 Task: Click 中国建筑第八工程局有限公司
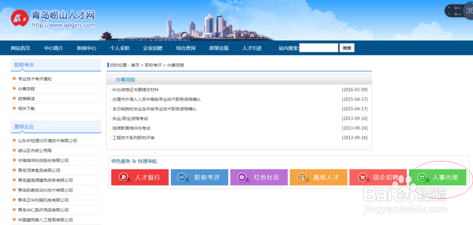[45, 220]
